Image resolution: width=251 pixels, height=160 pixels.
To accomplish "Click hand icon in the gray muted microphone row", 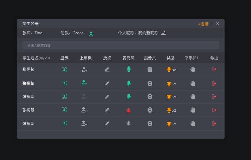I will point(193,124).
